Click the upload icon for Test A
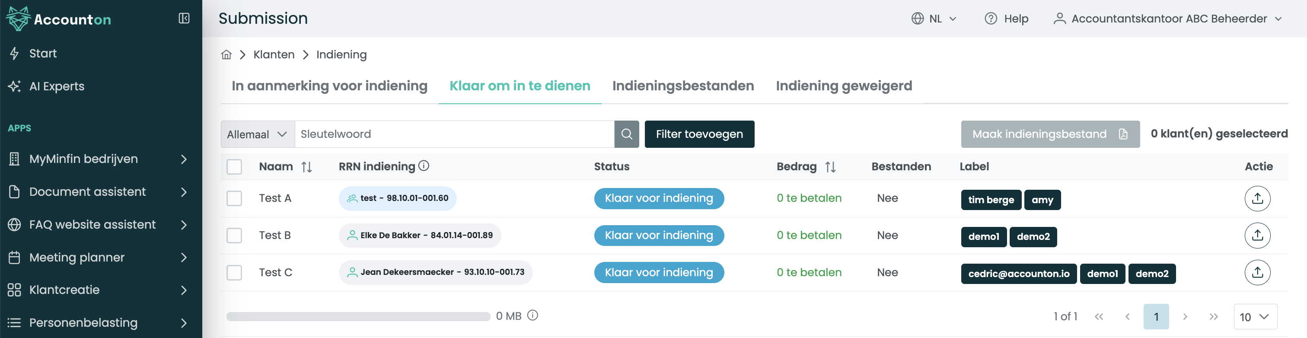1307x338 pixels. coord(1257,198)
